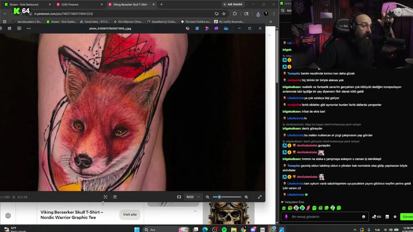Click the photo_5150067578259573955_y.jpg file name
The height and width of the screenshot is (232, 413).
(110, 28)
